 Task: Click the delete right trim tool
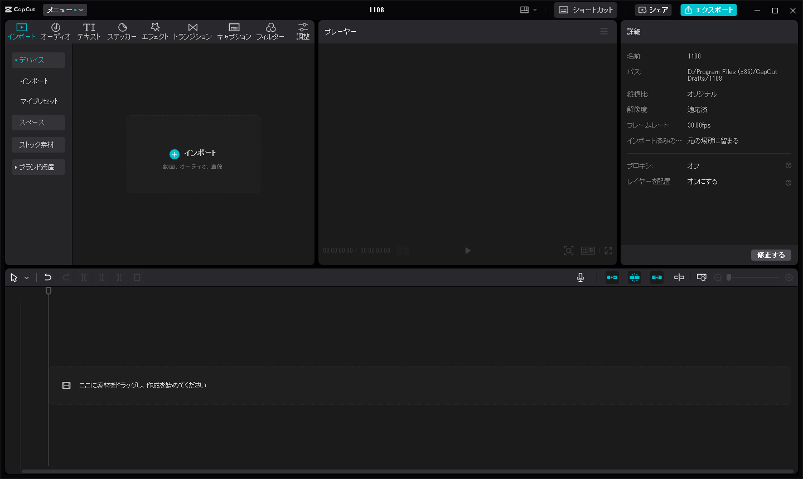pos(119,277)
